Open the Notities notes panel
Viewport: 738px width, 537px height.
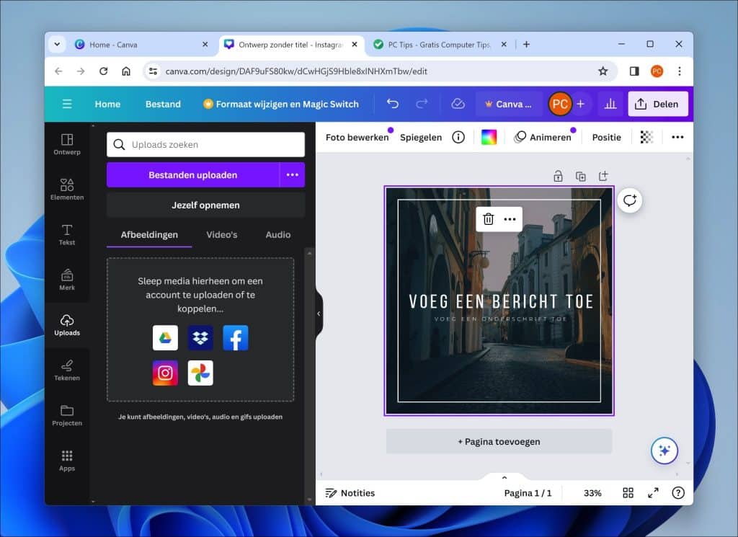click(350, 493)
